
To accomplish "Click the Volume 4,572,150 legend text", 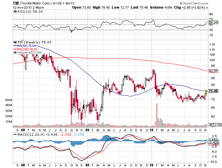I will 29,53.
